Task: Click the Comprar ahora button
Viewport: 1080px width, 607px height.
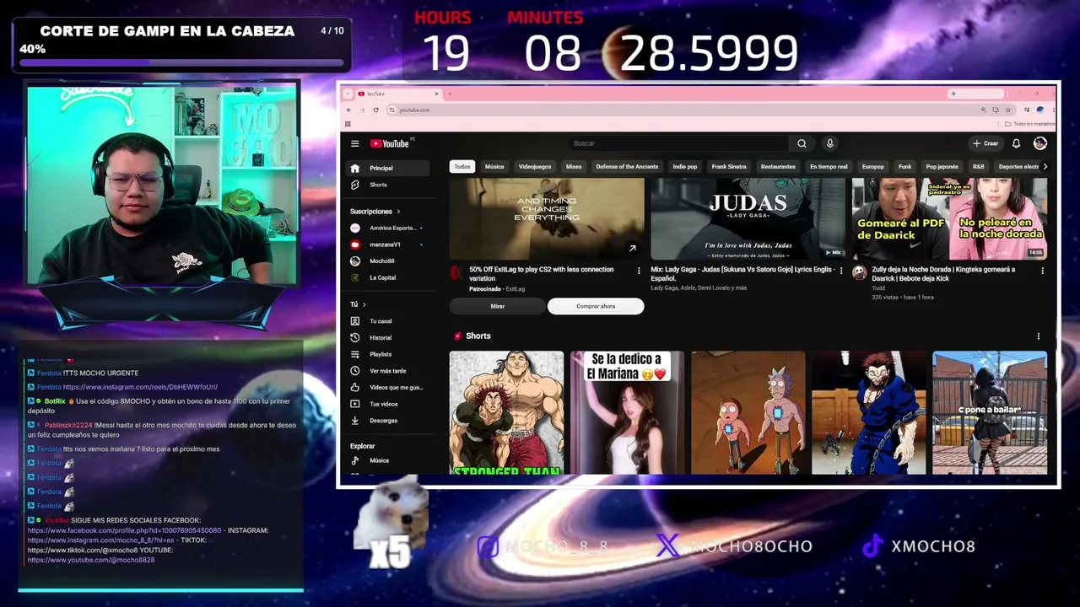Action: [x=596, y=307]
